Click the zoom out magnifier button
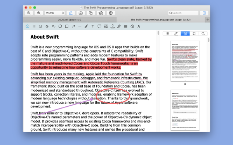Image resolution: width=233 pixels, height=145 pixels. coord(29,13)
